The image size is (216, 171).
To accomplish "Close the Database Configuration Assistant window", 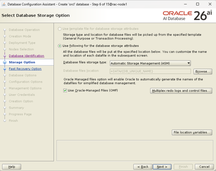I will pos(210,4).
